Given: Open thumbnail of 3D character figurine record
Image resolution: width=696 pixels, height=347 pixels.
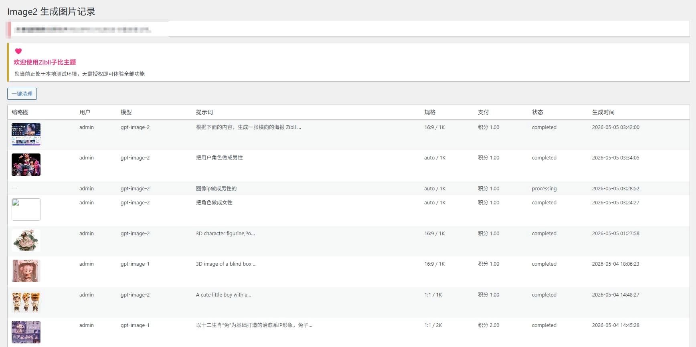Looking at the screenshot, I should (x=26, y=240).
